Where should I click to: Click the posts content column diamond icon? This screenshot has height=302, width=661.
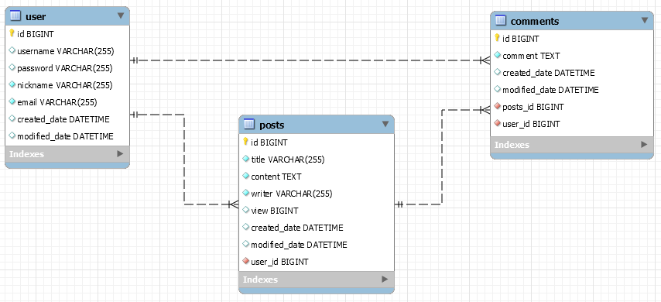pos(246,176)
